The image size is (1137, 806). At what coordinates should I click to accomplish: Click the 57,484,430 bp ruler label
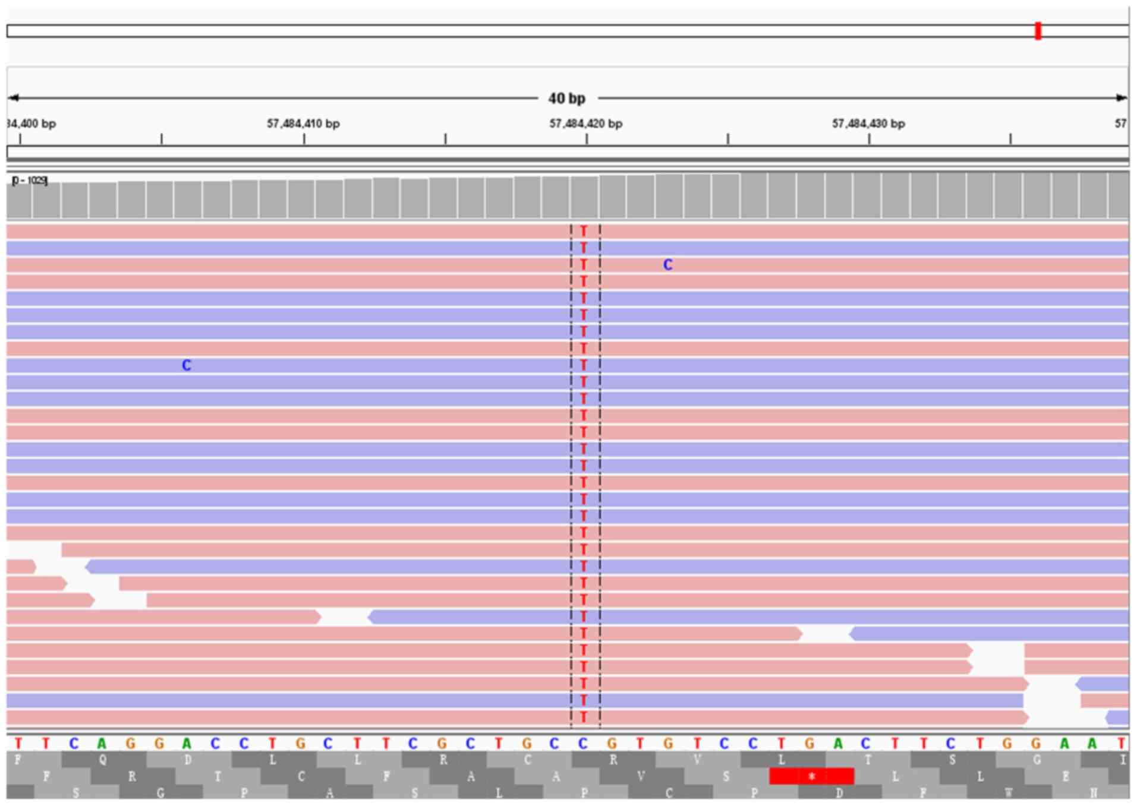pyautogui.click(x=868, y=124)
